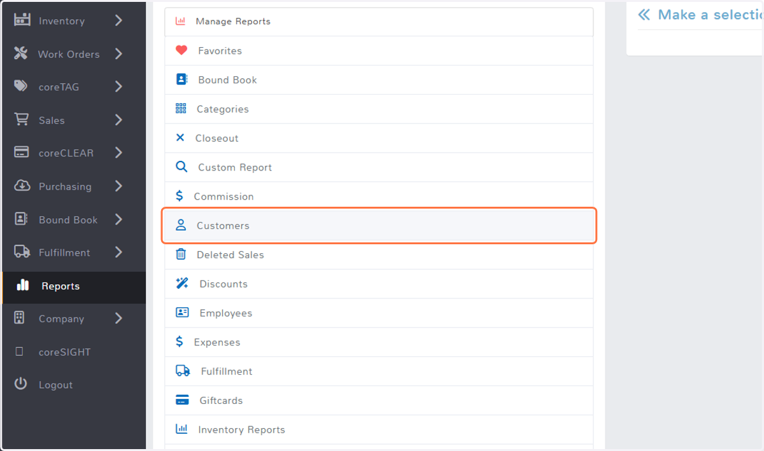Click the Bound Book sidebar icon
The height and width of the screenshot is (451, 764).
pos(21,219)
